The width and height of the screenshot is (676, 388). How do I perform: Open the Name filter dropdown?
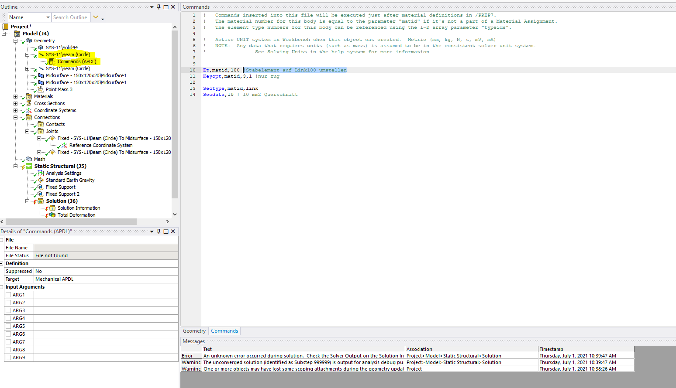click(x=48, y=17)
